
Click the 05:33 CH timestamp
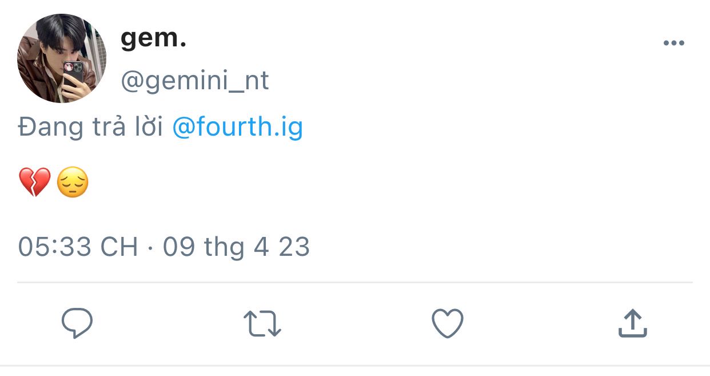click(78, 247)
